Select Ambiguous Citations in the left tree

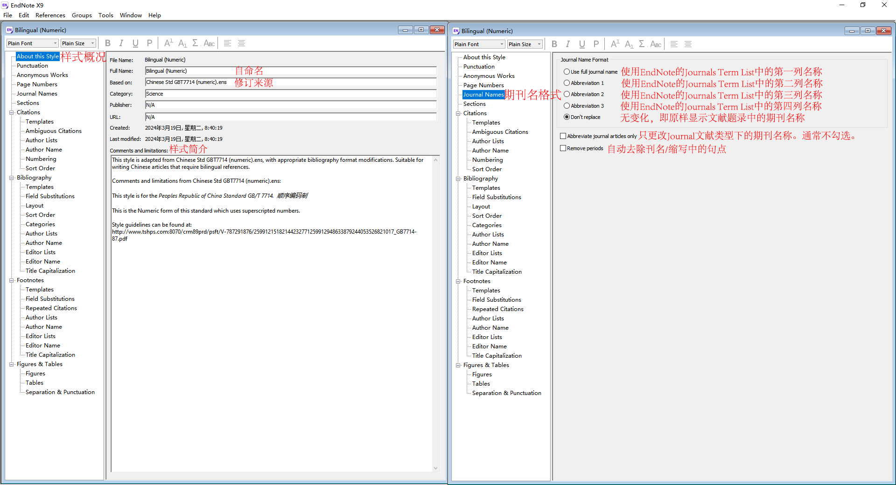(x=54, y=131)
